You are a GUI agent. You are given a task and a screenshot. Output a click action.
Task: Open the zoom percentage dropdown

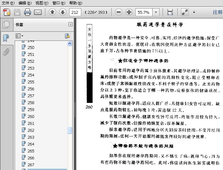pos(156,12)
